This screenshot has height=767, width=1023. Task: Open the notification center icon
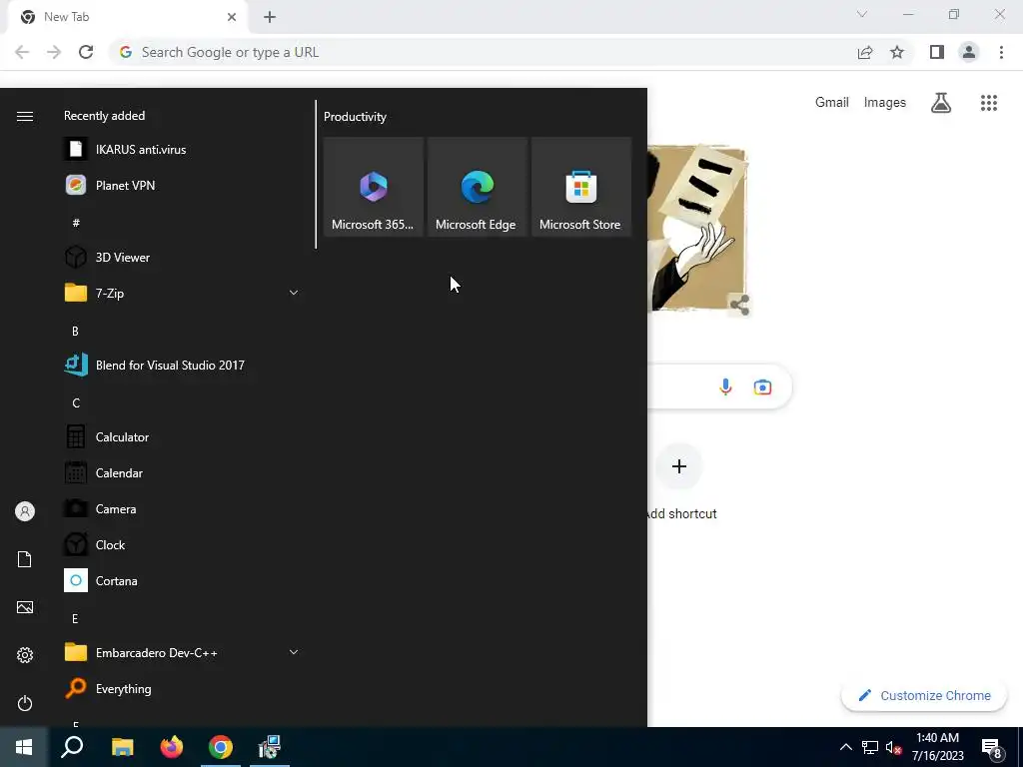[x=992, y=747]
